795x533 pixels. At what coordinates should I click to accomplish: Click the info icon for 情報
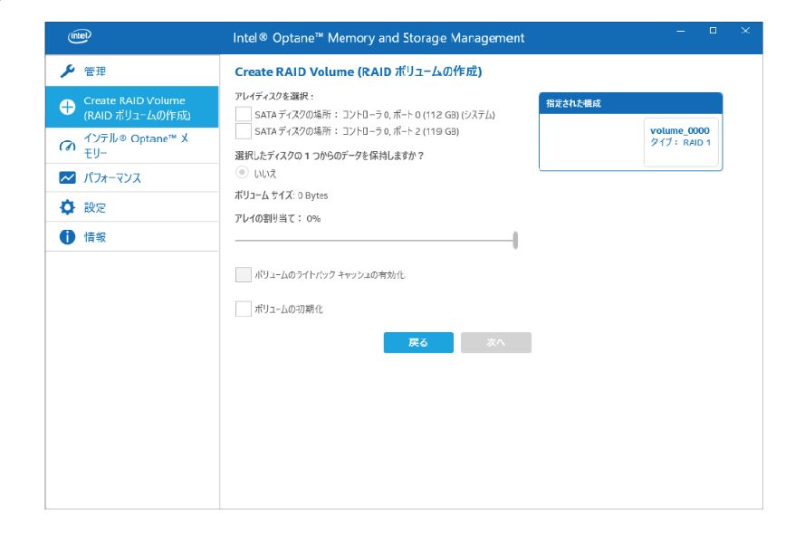point(67,236)
